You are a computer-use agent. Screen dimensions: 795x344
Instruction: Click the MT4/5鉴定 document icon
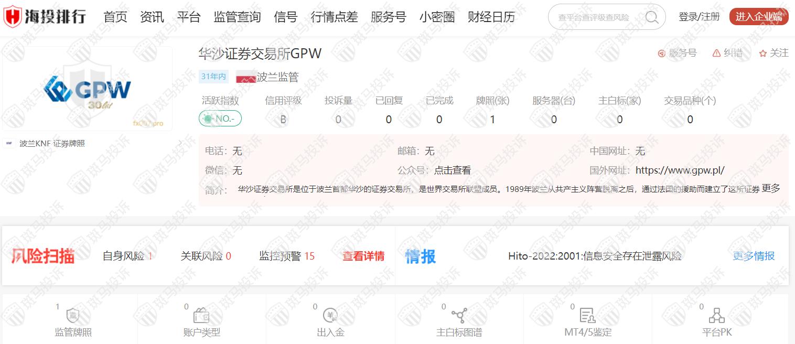tap(587, 315)
